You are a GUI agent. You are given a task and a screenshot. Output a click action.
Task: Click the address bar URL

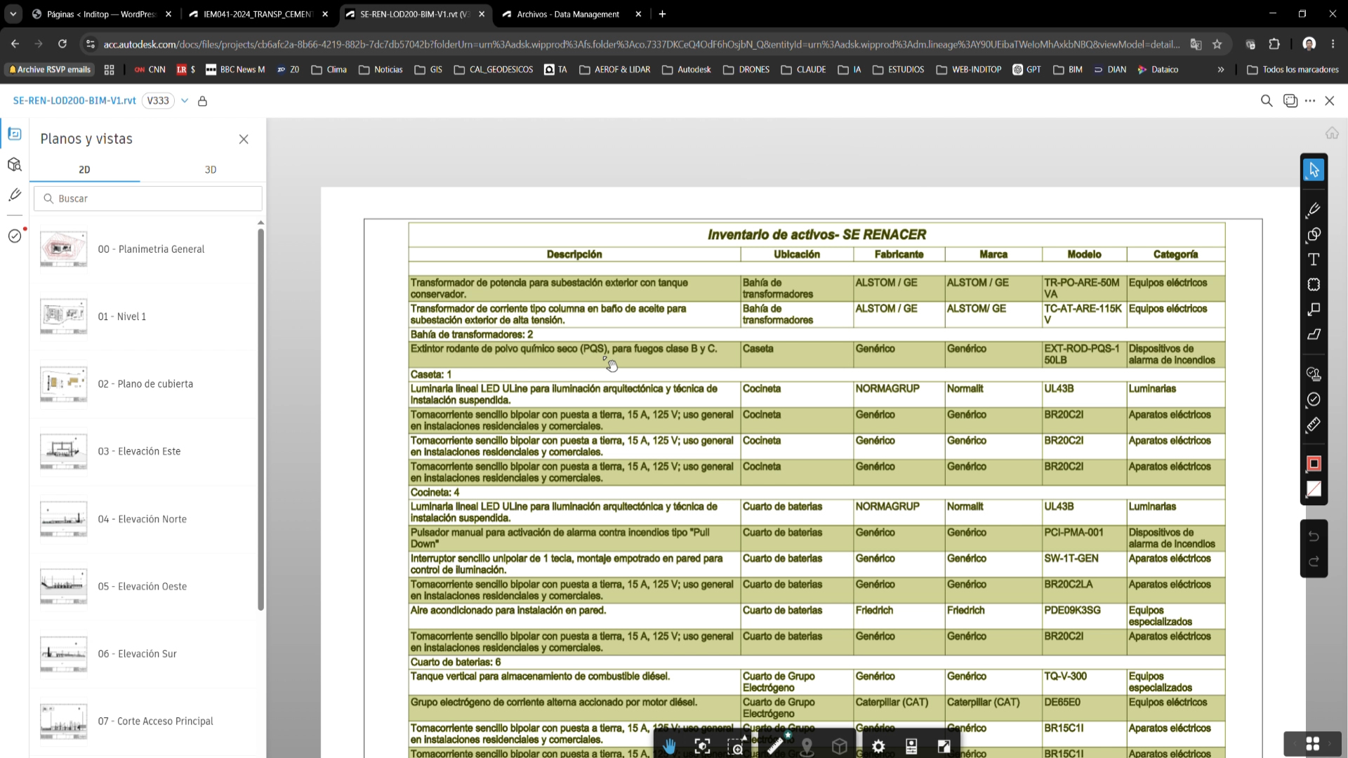[641, 44]
